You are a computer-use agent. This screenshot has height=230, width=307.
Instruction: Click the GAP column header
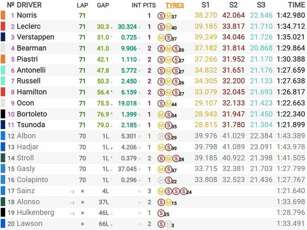click(x=103, y=6)
